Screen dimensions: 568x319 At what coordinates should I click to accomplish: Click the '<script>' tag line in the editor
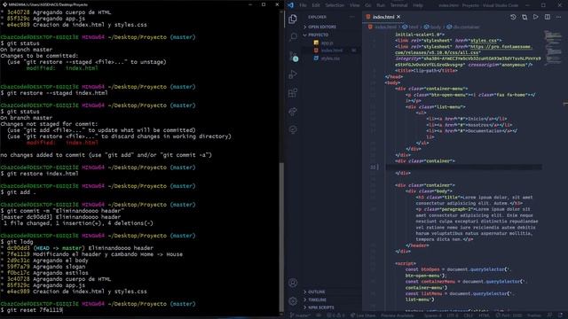[406, 264]
